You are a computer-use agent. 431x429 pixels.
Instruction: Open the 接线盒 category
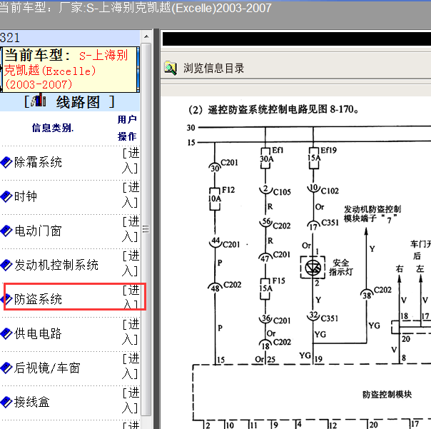(31, 402)
